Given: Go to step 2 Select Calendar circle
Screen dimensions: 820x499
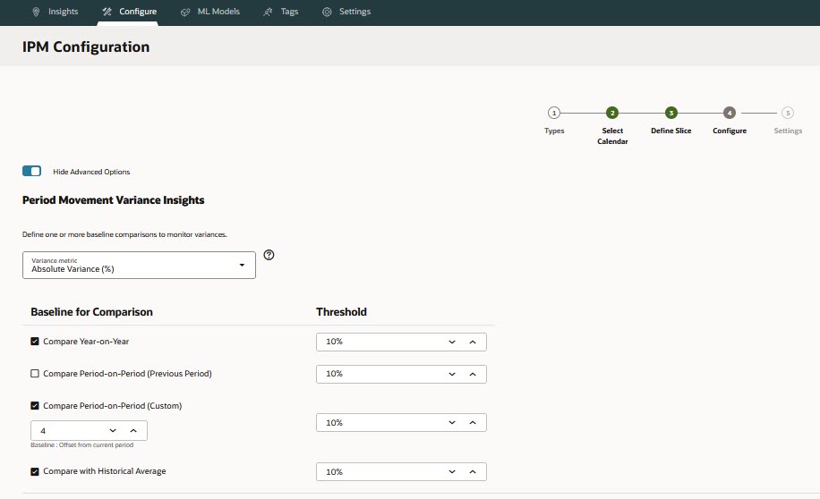Looking at the screenshot, I should point(612,113).
